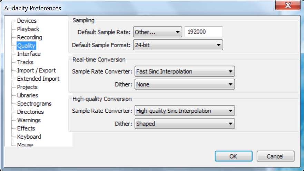Open the Effects preferences category
The image size is (304, 171).
pos(26,128)
